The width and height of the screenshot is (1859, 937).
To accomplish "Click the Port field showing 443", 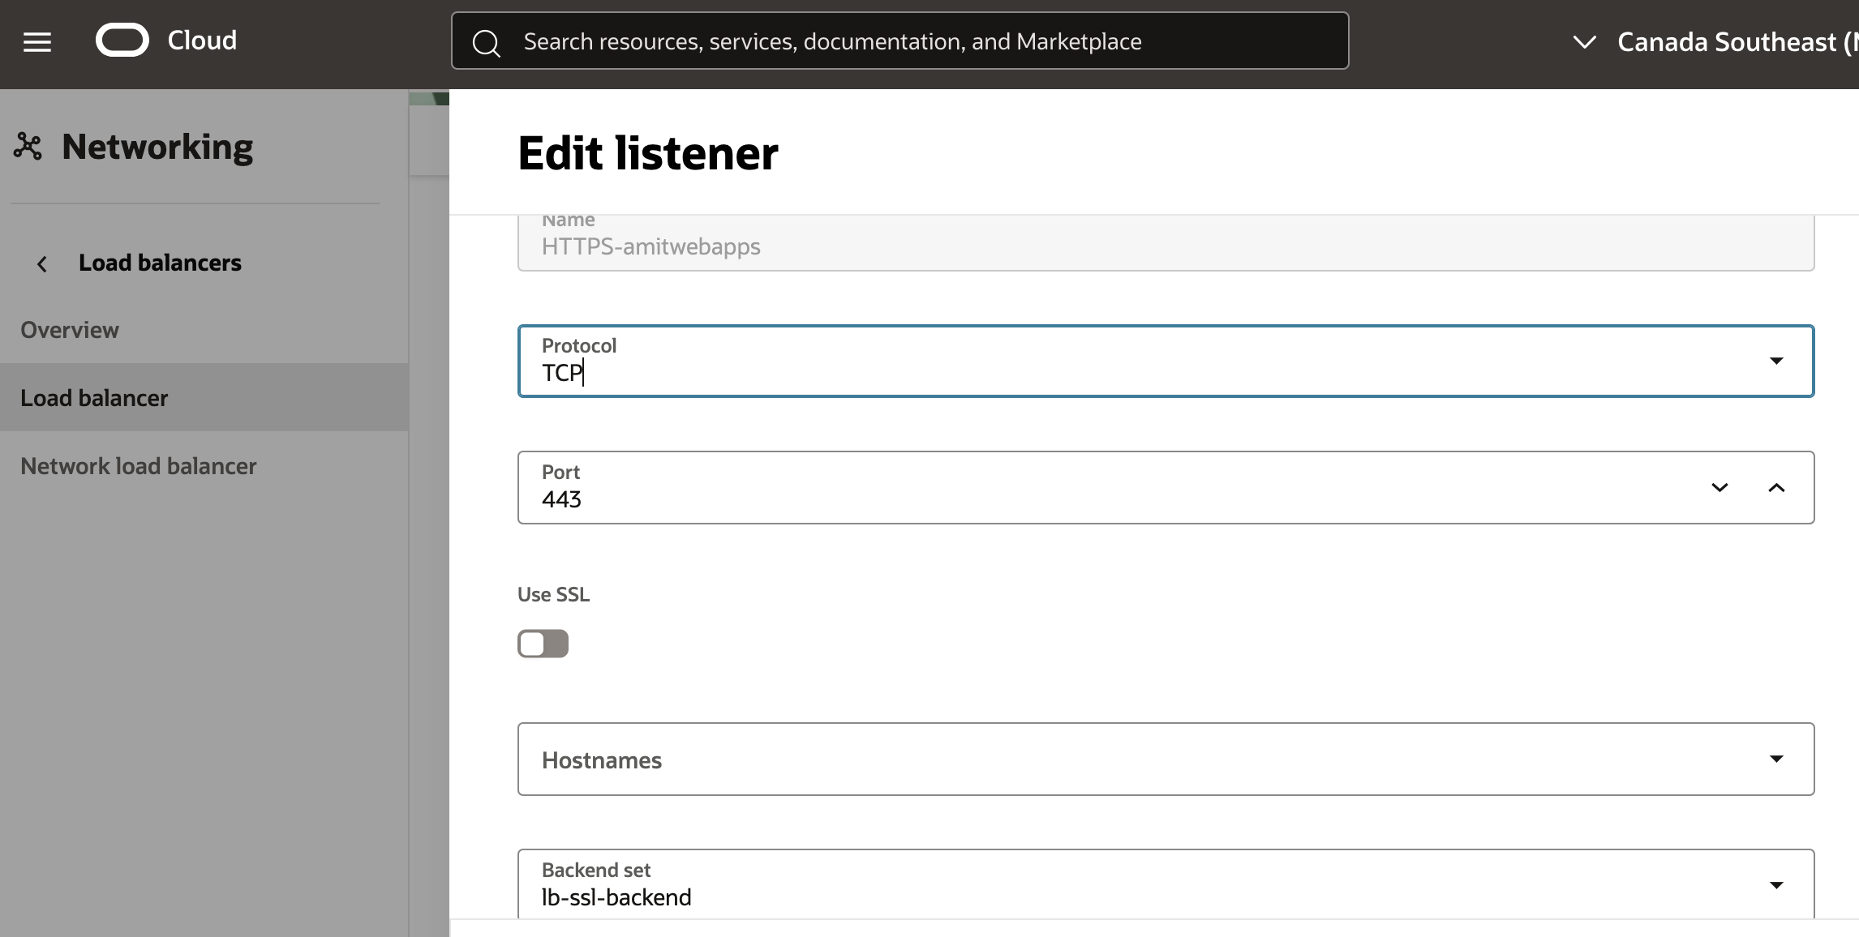I will (x=973, y=488).
